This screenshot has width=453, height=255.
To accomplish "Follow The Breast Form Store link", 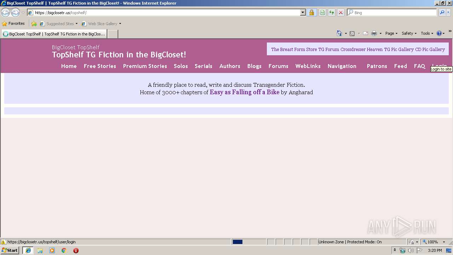I will tap(294, 50).
